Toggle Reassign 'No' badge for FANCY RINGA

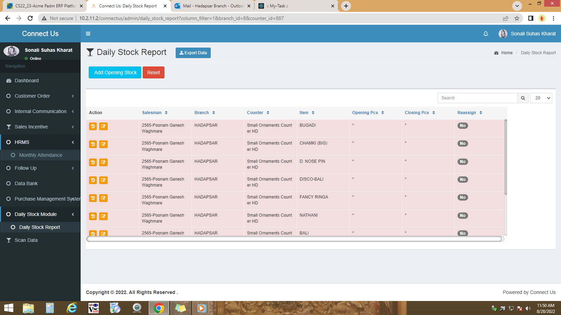[x=462, y=197]
